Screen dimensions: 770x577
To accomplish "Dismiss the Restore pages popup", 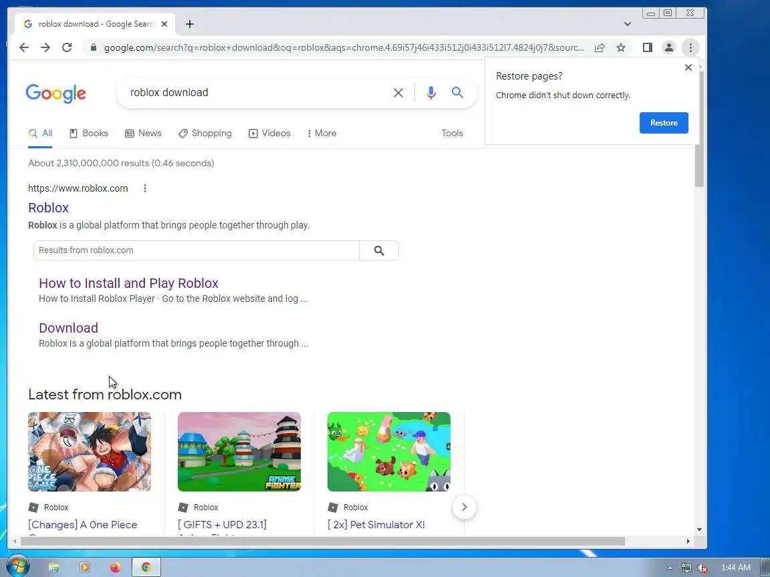I will pos(688,67).
